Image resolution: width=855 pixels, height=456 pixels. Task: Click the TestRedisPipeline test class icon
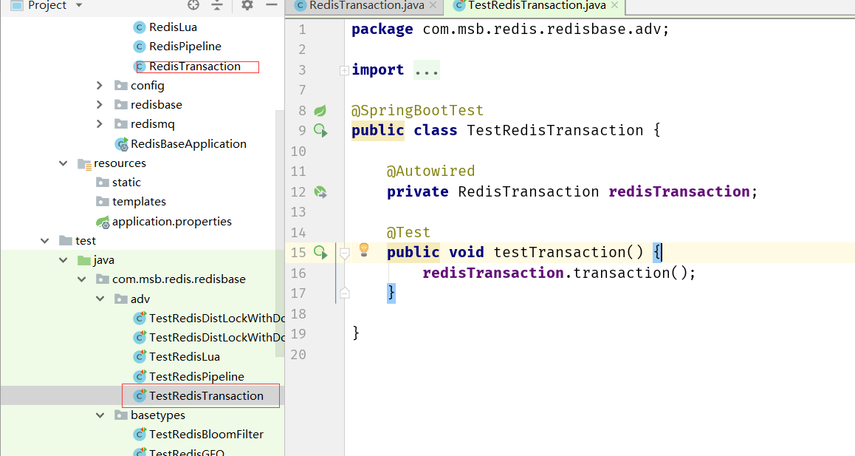point(140,376)
